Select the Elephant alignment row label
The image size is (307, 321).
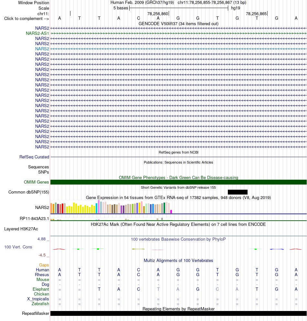tap(41, 289)
